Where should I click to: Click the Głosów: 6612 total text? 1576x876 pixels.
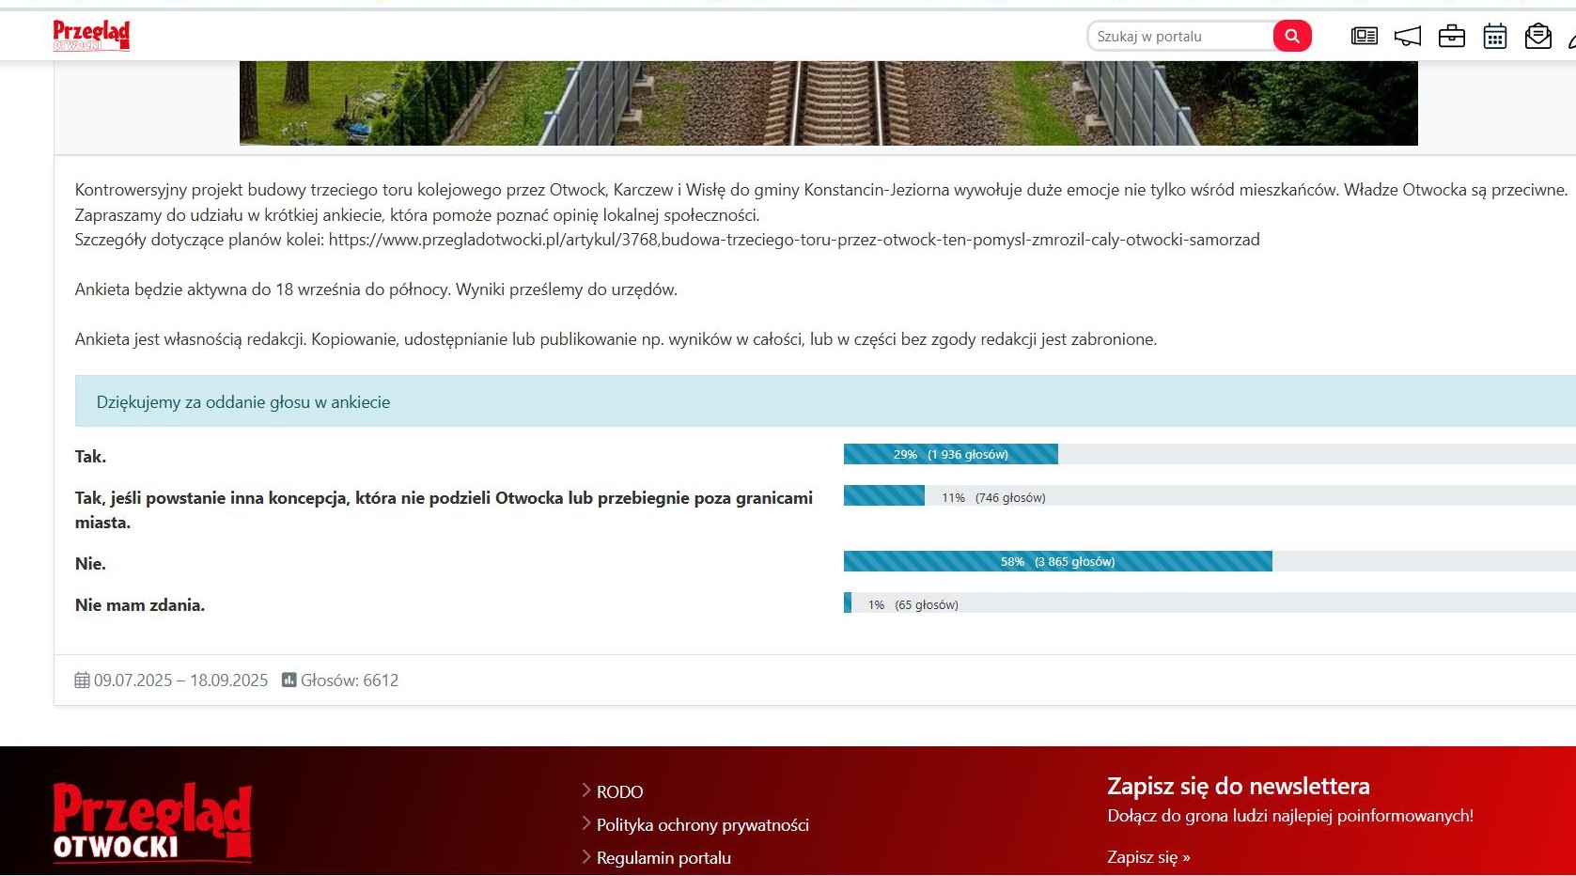350,680
